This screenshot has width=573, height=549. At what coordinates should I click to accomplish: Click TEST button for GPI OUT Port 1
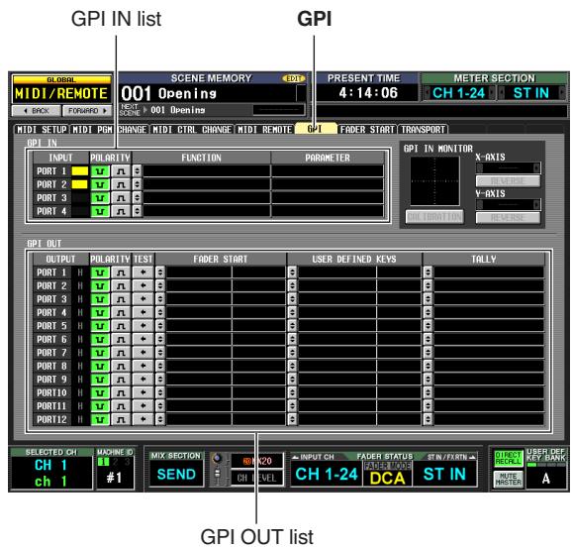143,273
